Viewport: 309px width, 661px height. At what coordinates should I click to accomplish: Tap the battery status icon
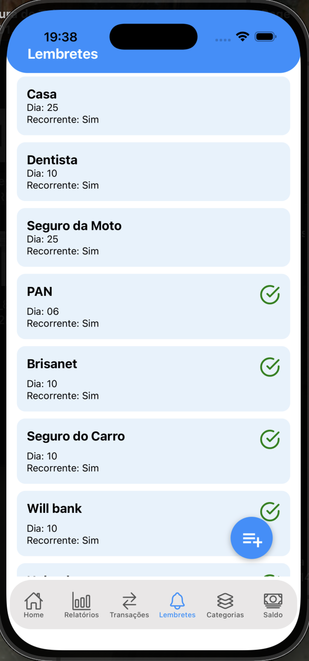pos(266,37)
